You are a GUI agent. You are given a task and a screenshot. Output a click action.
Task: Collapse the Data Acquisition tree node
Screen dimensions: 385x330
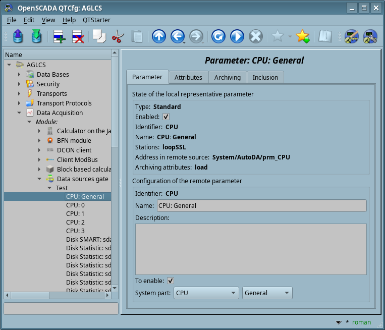(19, 113)
